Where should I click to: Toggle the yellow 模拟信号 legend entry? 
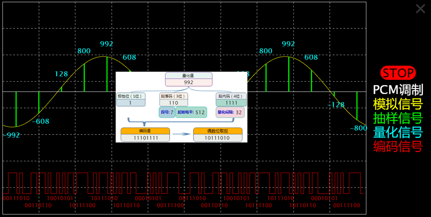(x=398, y=104)
